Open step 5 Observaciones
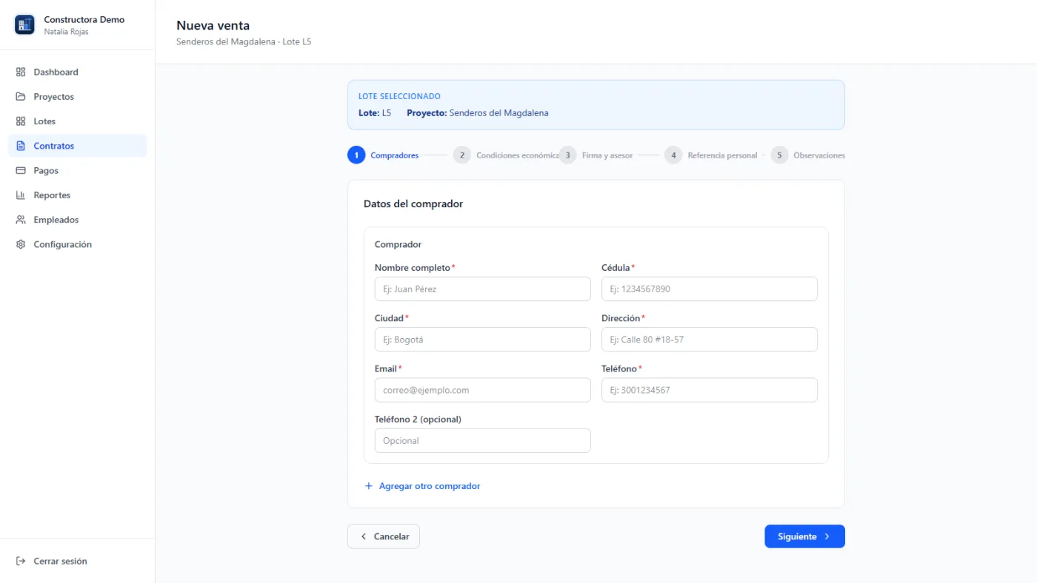 click(808, 155)
